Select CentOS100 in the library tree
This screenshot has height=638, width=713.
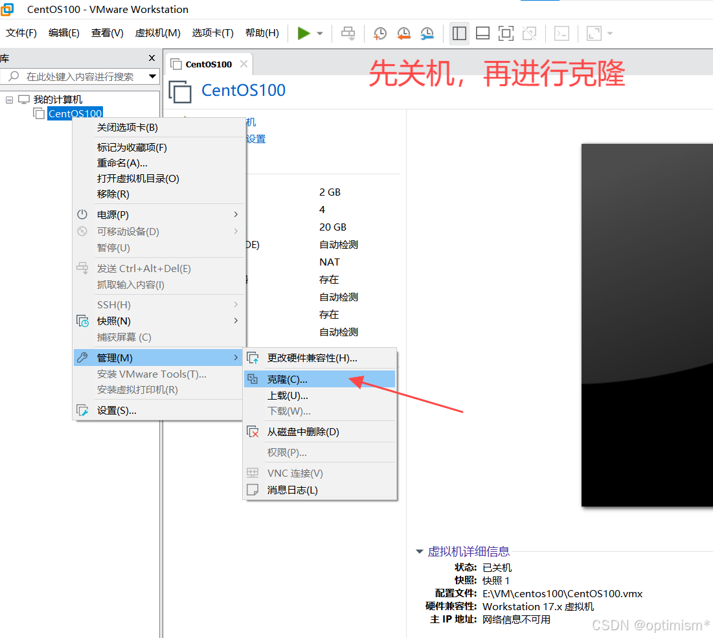pyautogui.click(x=75, y=113)
